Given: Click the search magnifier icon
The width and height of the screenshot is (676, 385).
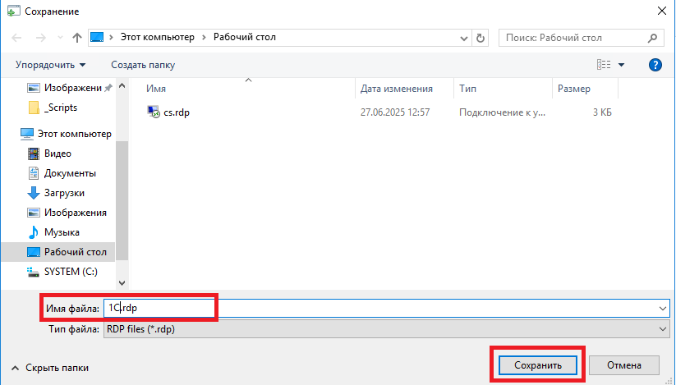Looking at the screenshot, I should coord(653,38).
